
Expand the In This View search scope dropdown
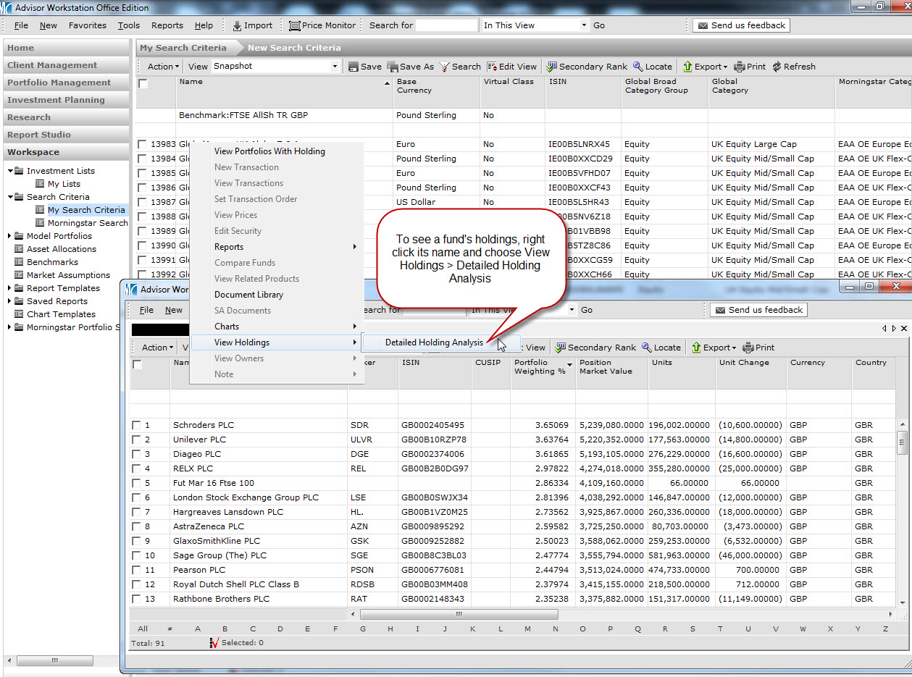pos(584,25)
